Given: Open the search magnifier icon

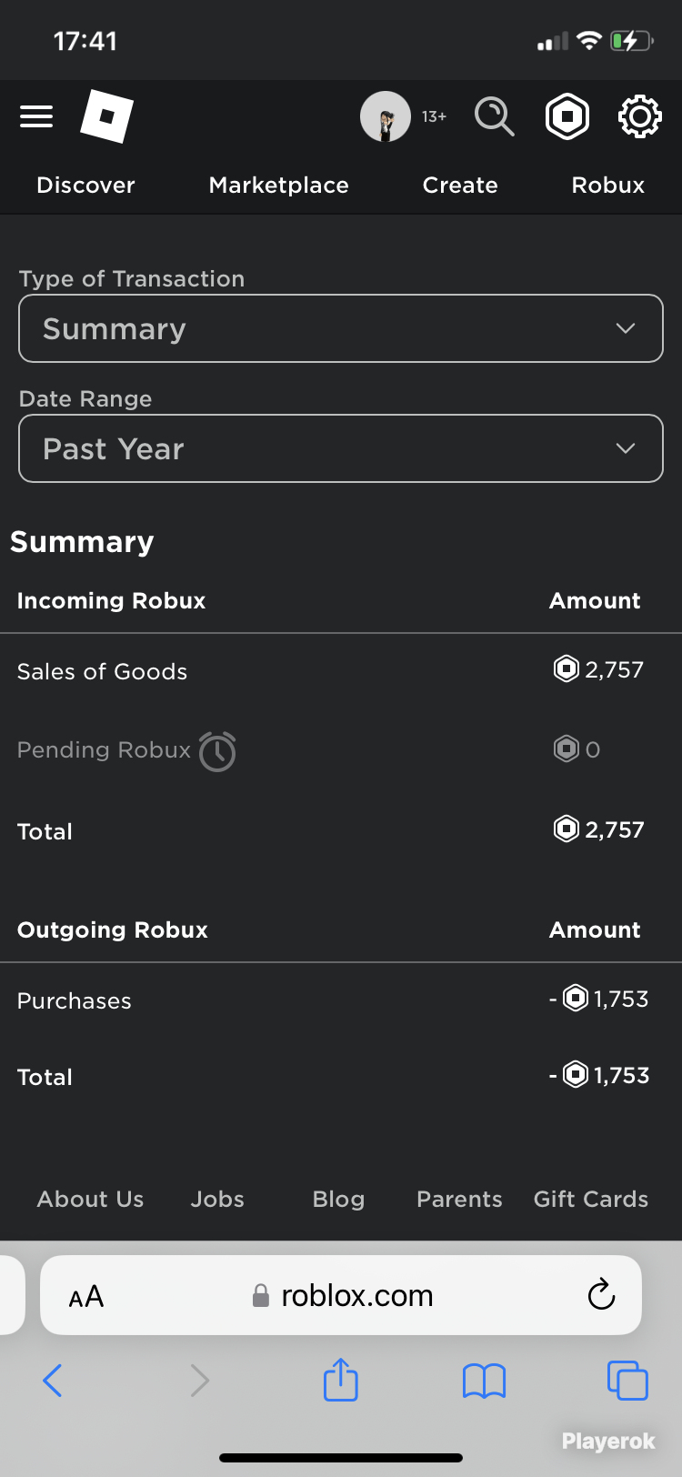Looking at the screenshot, I should 495,116.
